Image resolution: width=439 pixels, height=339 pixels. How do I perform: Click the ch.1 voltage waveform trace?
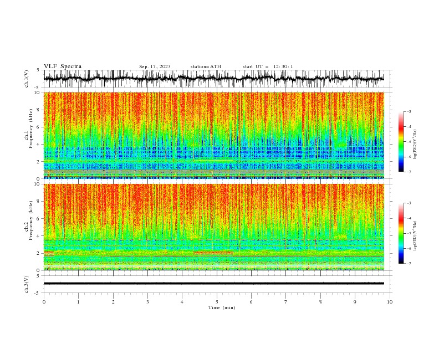[213, 79]
